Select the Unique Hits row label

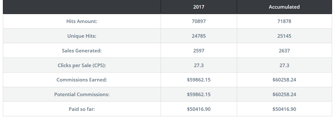pos(82,36)
